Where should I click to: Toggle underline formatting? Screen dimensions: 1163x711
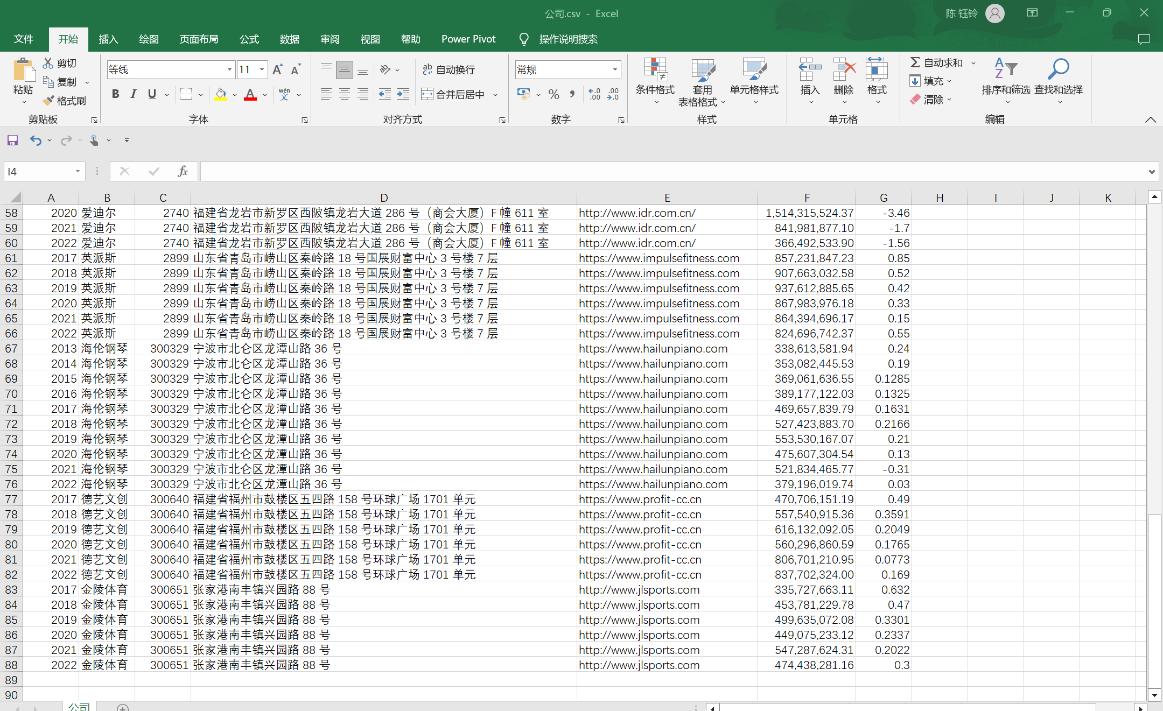point(152,94)
